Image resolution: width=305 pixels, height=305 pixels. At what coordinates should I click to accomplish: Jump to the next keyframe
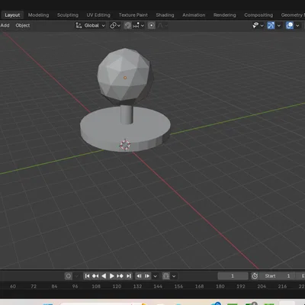coord(120,276)
